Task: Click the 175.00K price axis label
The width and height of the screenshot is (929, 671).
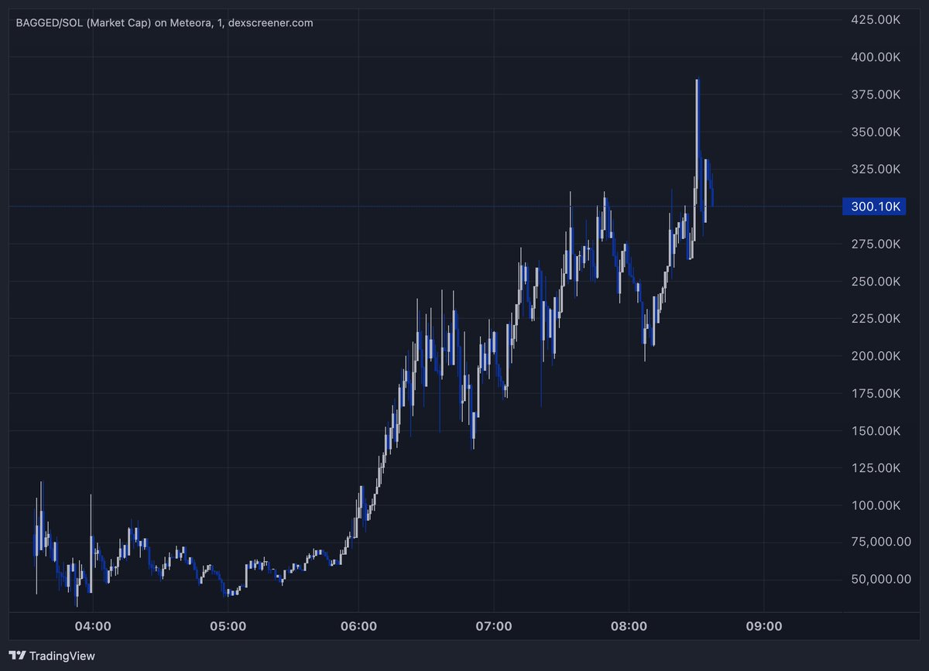Action: point(876,393)
